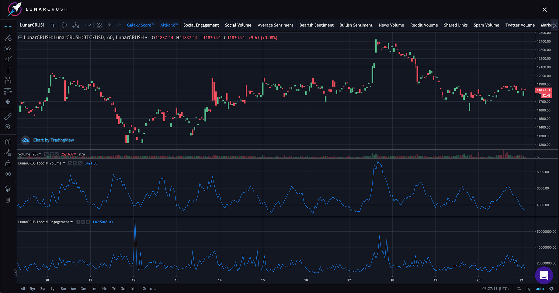Select the Text annotation tool

pyautogui.click(x=8, y=70)
